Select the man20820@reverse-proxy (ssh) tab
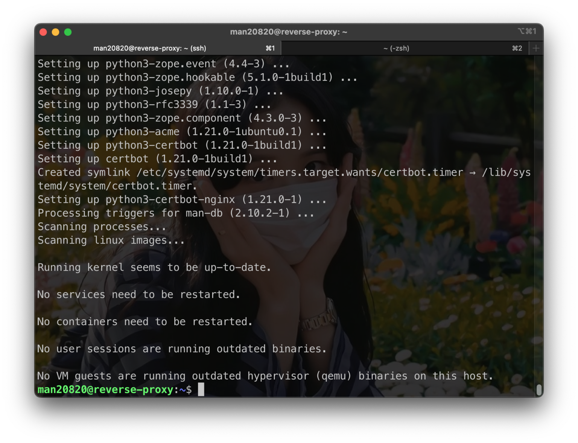This screenshot has height=443, width=578. [150, 48]
